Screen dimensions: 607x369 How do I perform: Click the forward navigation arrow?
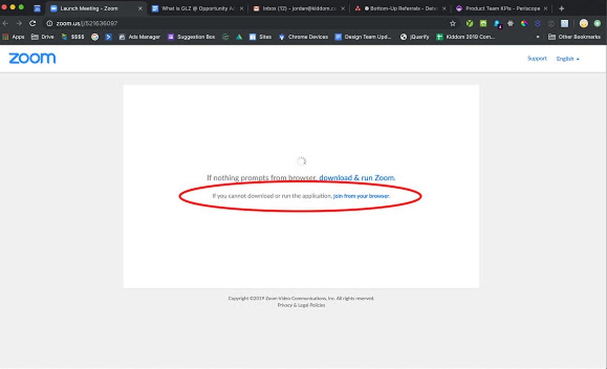point(18,23)
